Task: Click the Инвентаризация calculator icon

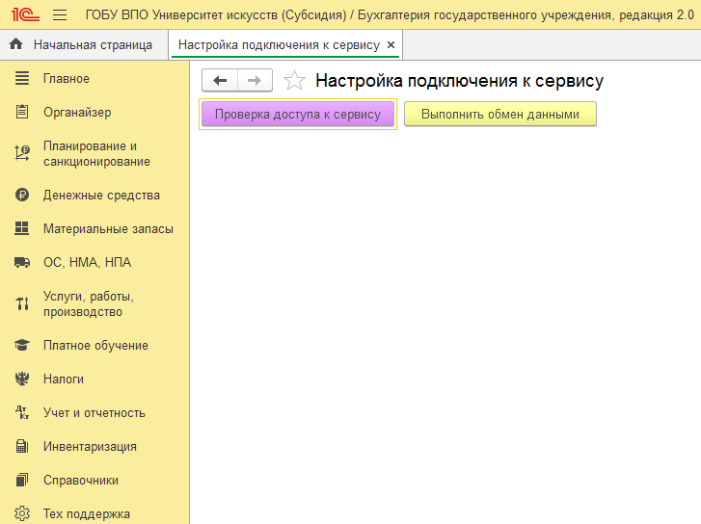Action: click(x=22, y=446)
